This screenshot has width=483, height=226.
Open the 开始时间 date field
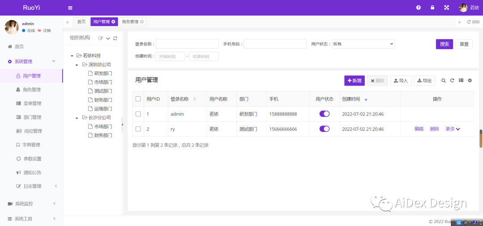click(x=170, y=57)
